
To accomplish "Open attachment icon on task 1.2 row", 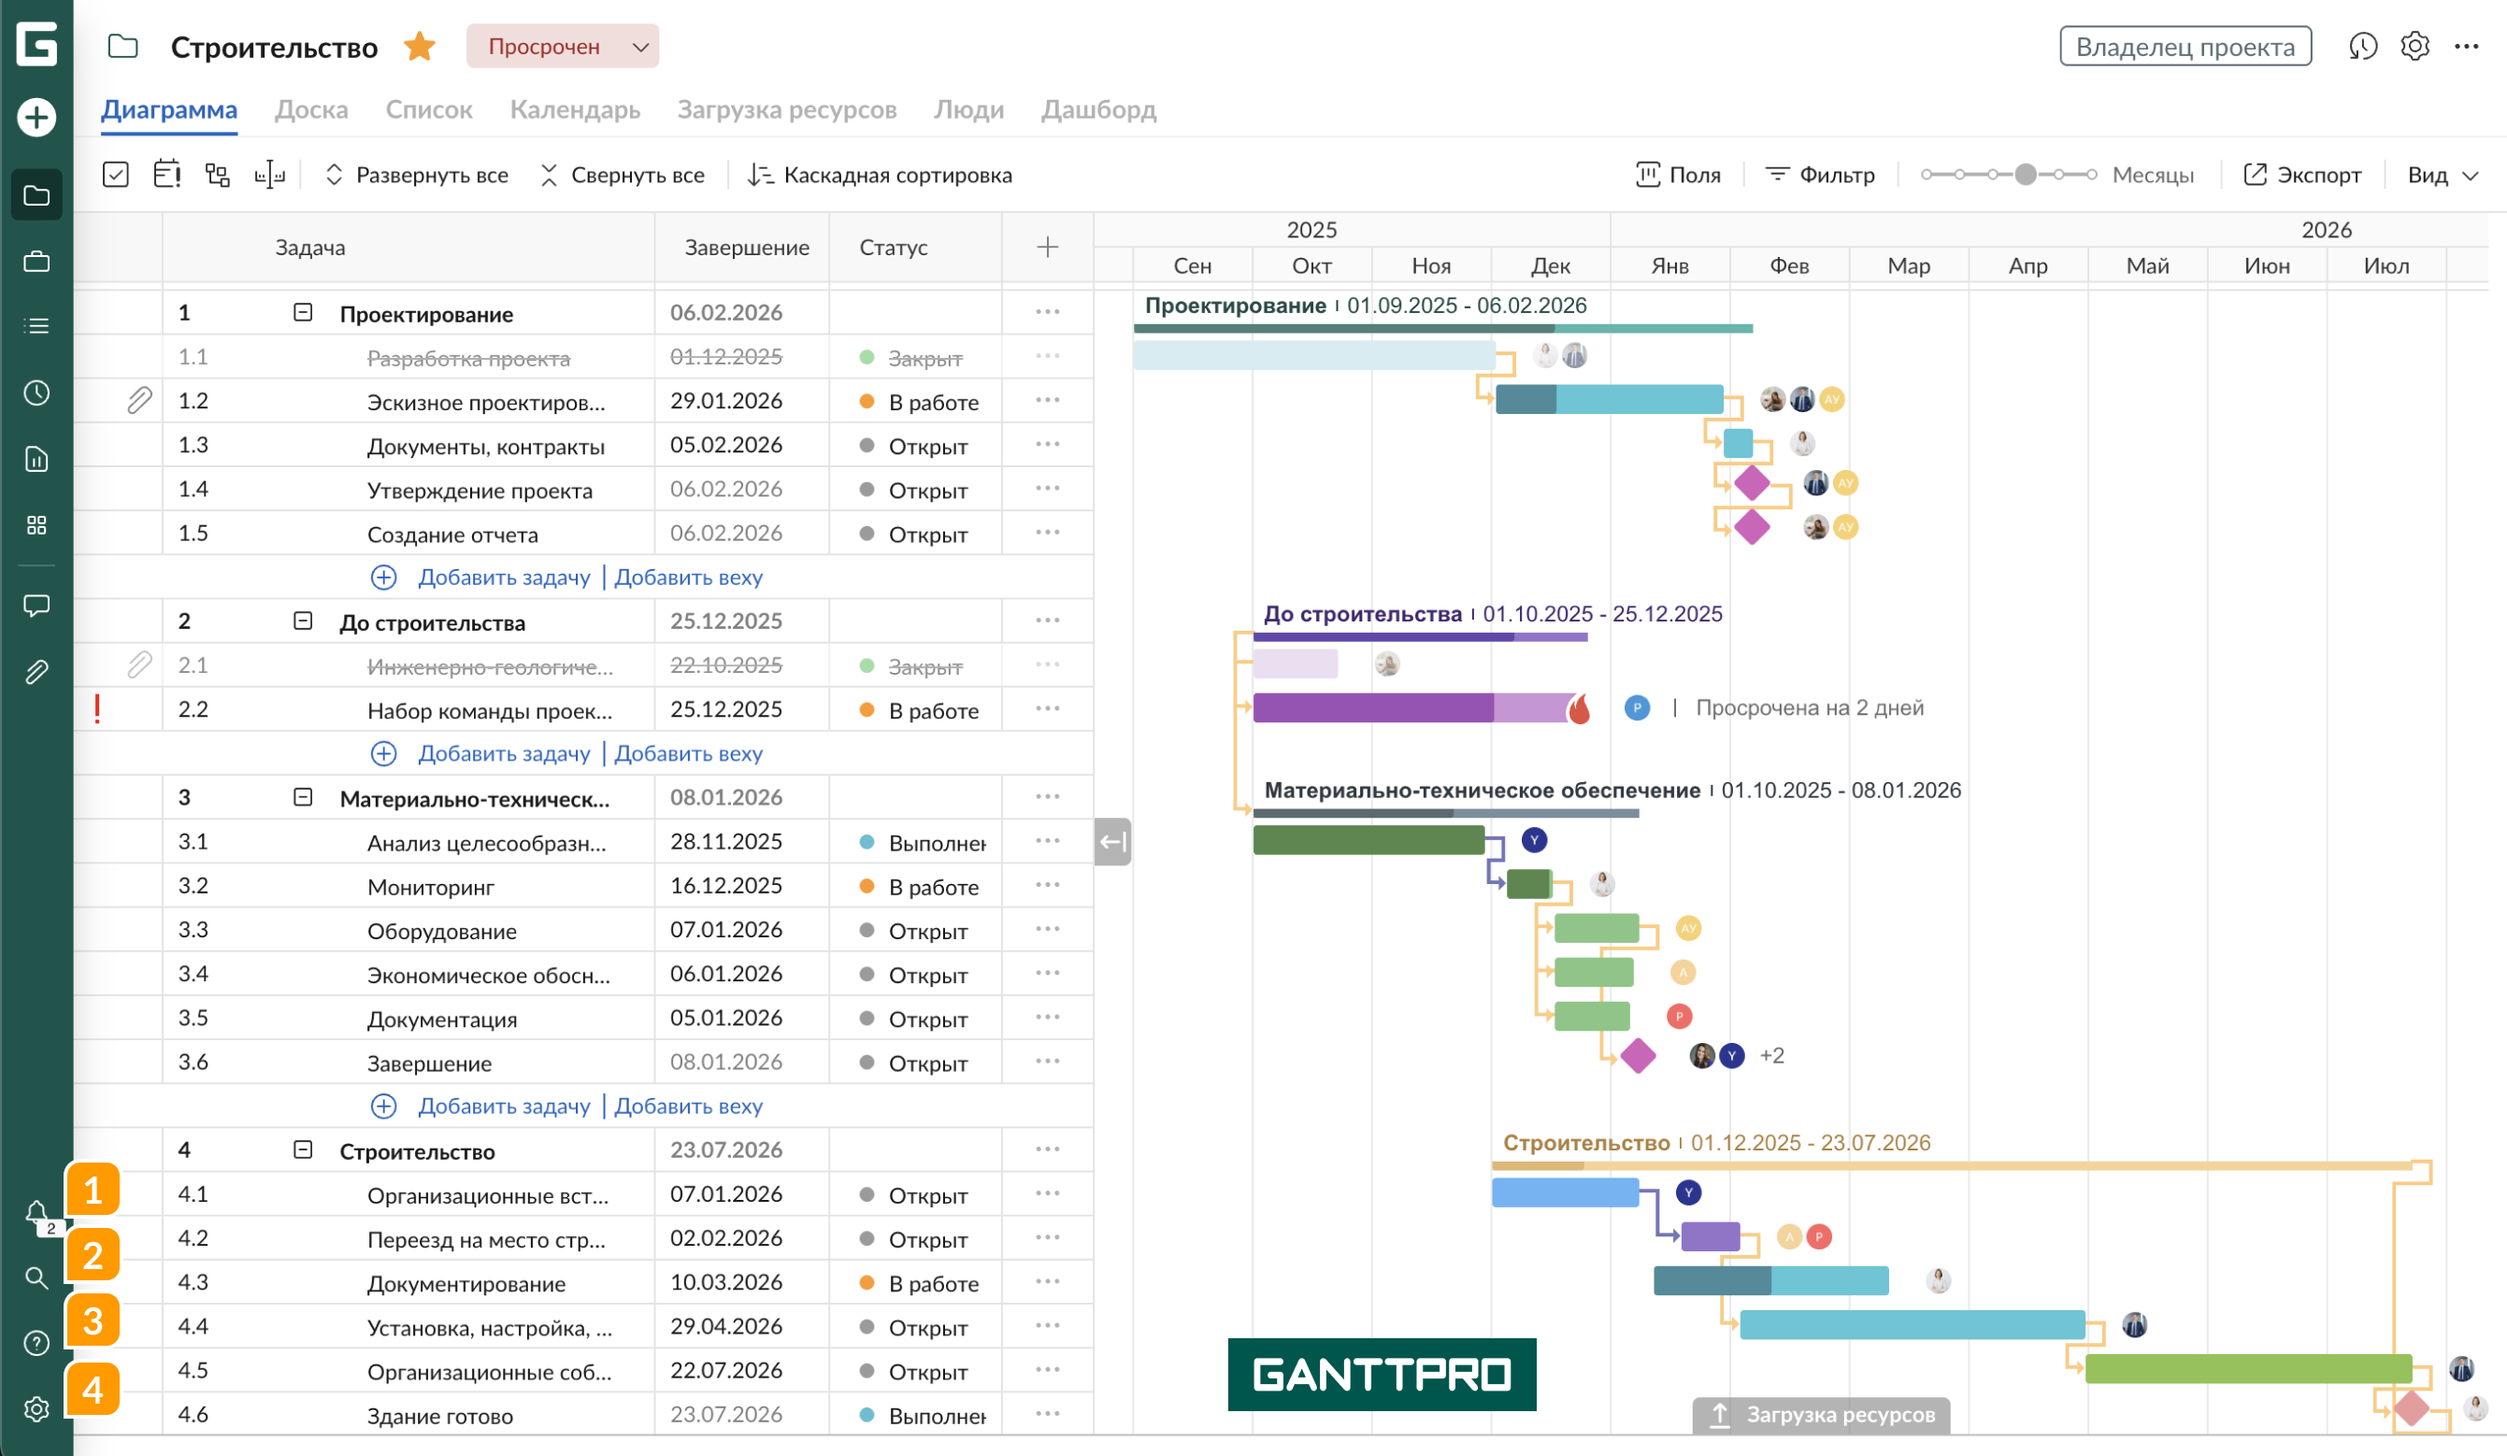I will pyautogui.click(x=140, y=400).
